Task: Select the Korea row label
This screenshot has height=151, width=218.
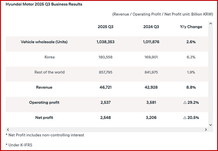Action: pyautogui.click(x=49, y=57)
